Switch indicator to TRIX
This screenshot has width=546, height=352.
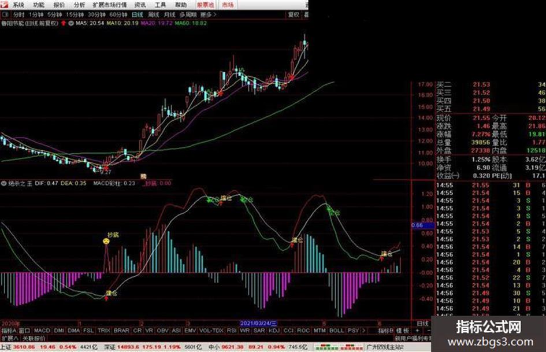(x=104, y=331)
